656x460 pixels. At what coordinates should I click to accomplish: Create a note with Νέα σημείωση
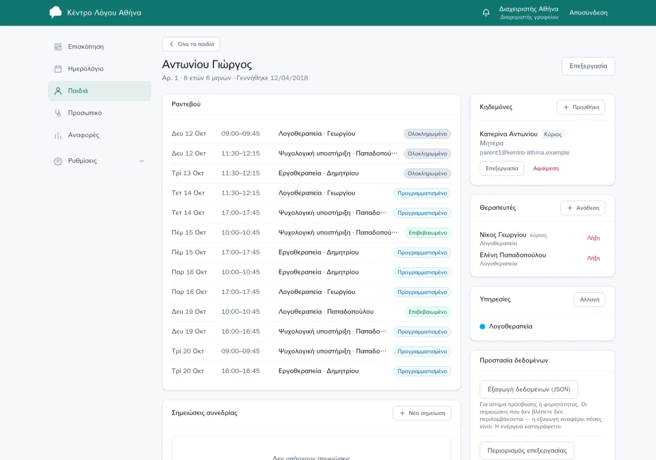pyautogui.click(x=422, y=413)
